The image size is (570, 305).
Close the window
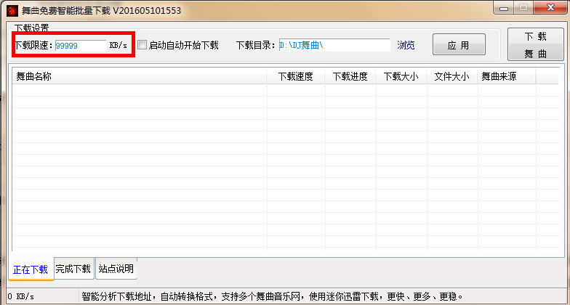click(x=550, y=7)
